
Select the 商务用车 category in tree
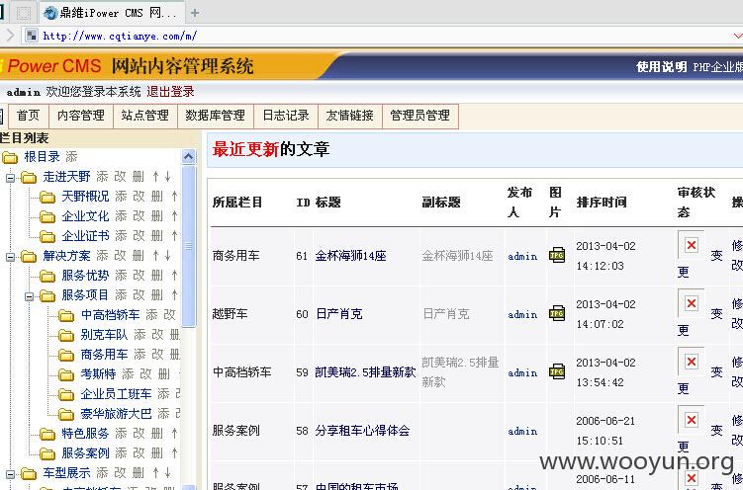(x=104, y=355)
